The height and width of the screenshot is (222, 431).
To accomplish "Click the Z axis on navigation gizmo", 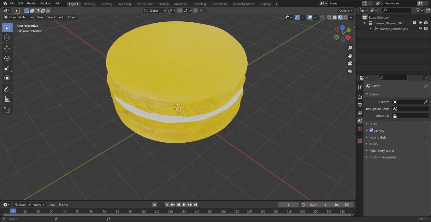I will pos(342,27).
